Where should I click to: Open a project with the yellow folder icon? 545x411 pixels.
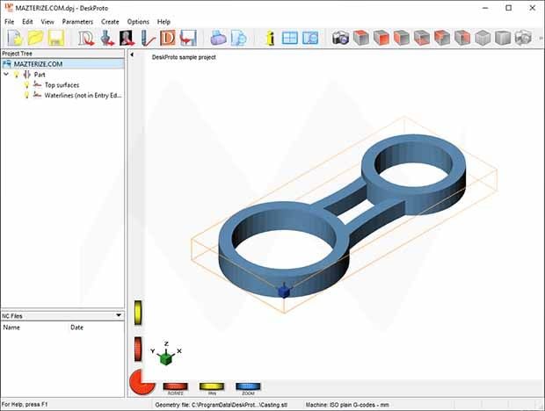[36, 38]
